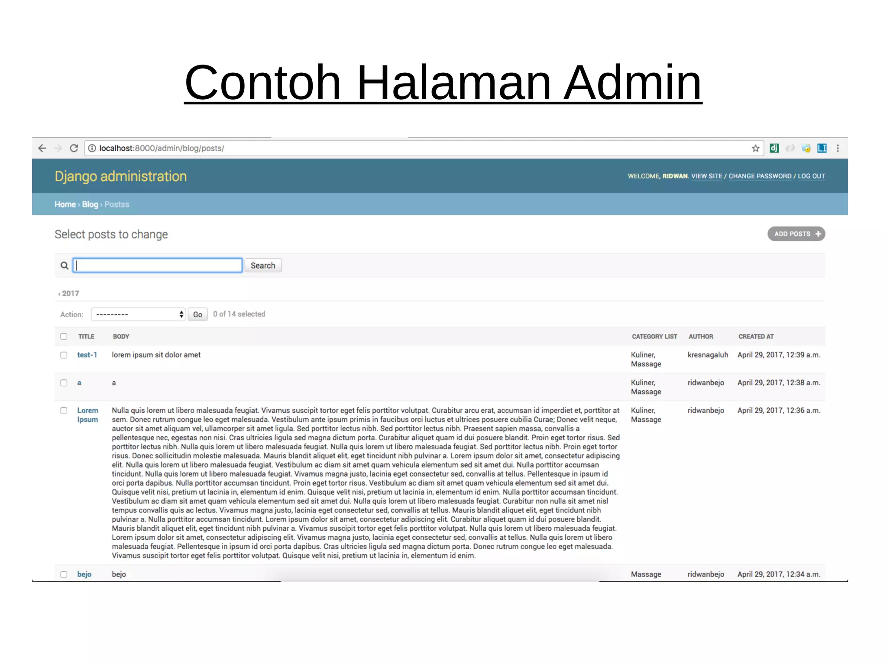
Task: Open the browser three-dot menu
Action: point(838,148)
